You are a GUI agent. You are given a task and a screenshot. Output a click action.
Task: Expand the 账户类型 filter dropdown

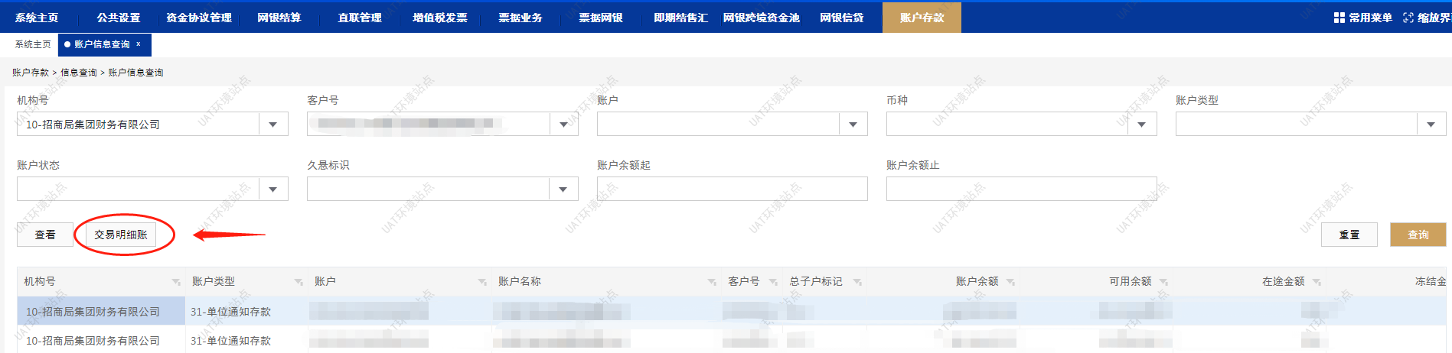tap(1431, 125)
